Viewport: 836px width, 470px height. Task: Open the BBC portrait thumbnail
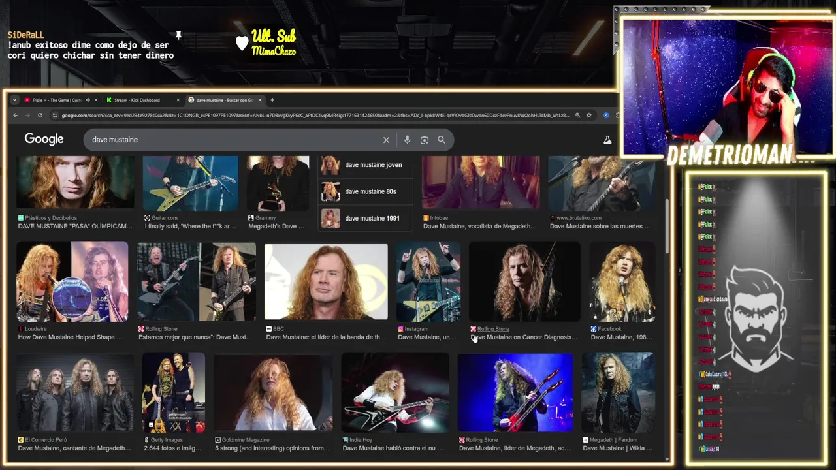coord(326,282)
